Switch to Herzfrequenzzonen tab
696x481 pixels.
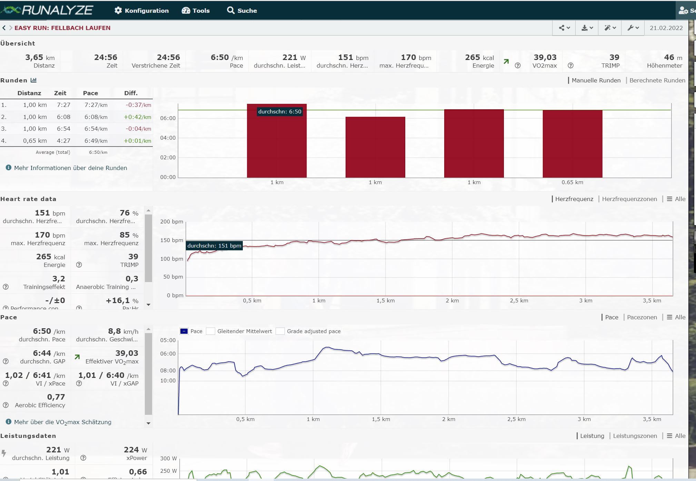(629, 199)
